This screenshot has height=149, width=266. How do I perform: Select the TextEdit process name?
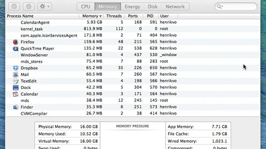click(29, 81)
